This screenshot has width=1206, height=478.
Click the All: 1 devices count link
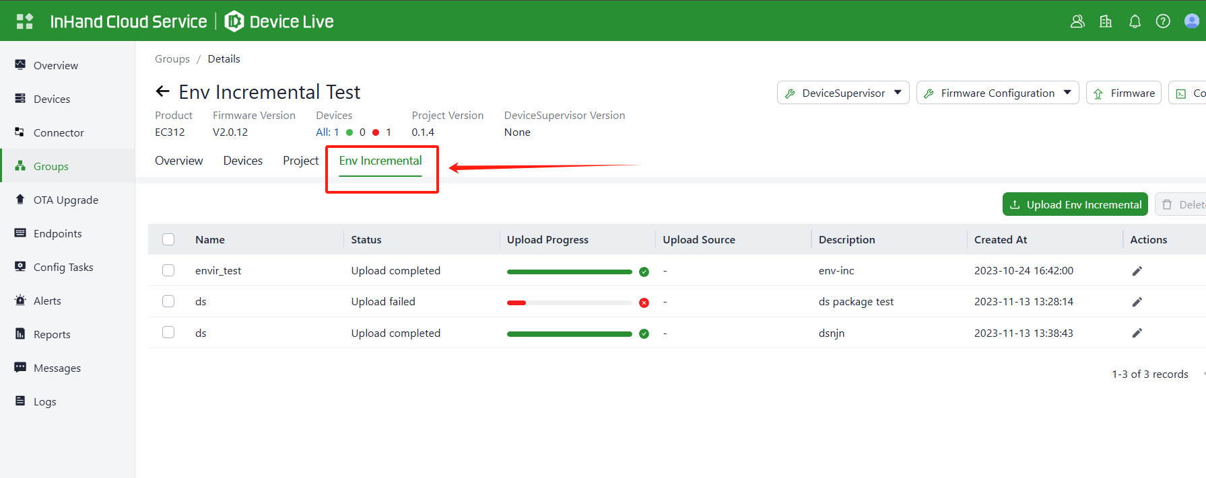tap(327, 132)
